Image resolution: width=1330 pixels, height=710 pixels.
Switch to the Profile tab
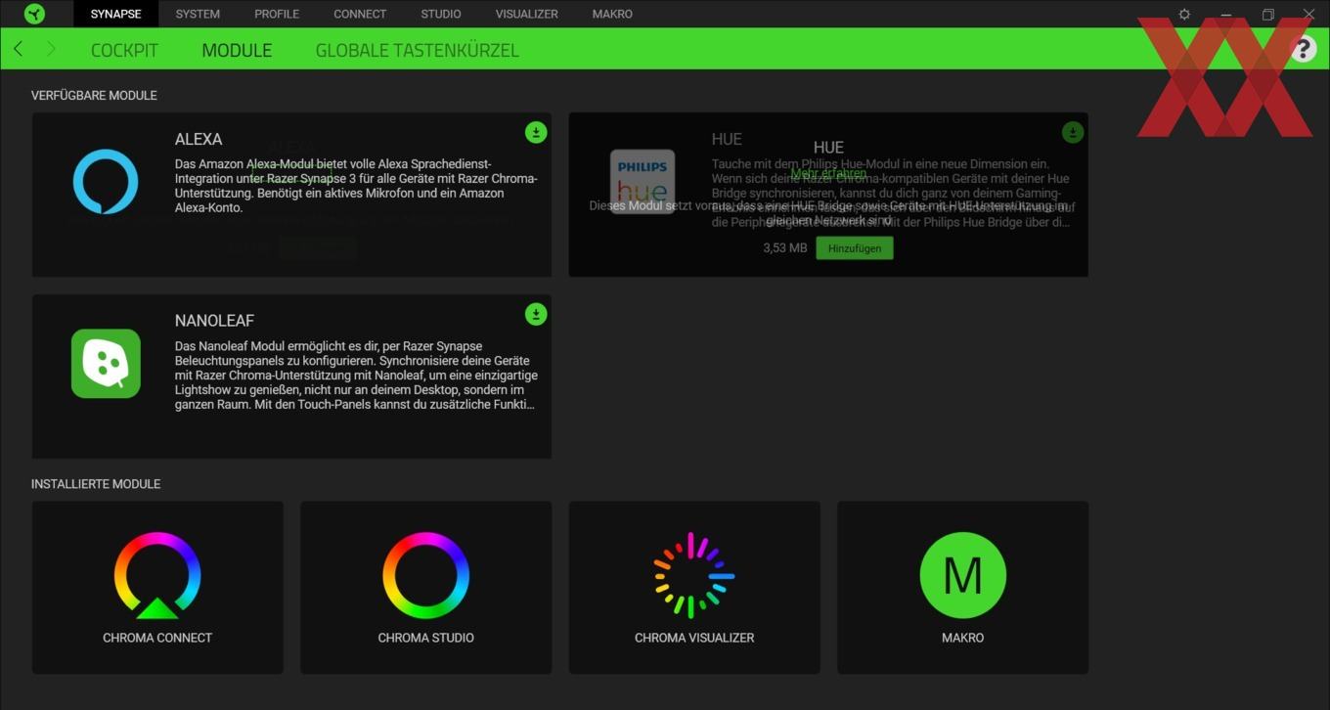point(277,14)
